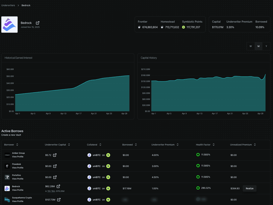Click Symbiotic network icon in Susquehanna row
The width and height of the screenshot is (273, 205).
point(108,200)
